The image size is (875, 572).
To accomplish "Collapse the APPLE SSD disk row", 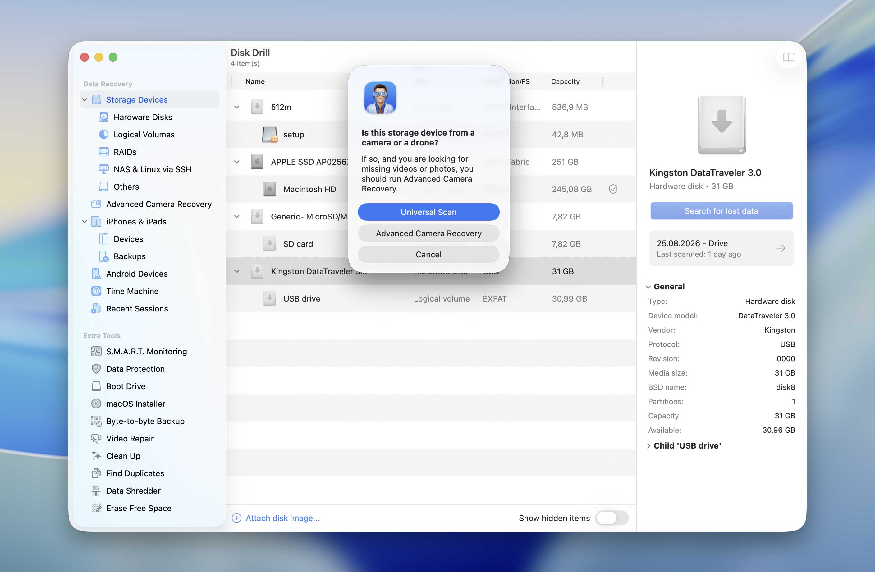I will (237, 162).
